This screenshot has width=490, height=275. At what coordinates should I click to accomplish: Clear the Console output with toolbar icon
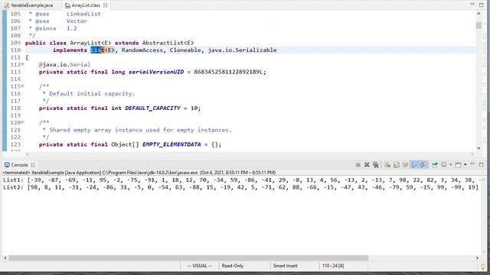coord(387,165)
